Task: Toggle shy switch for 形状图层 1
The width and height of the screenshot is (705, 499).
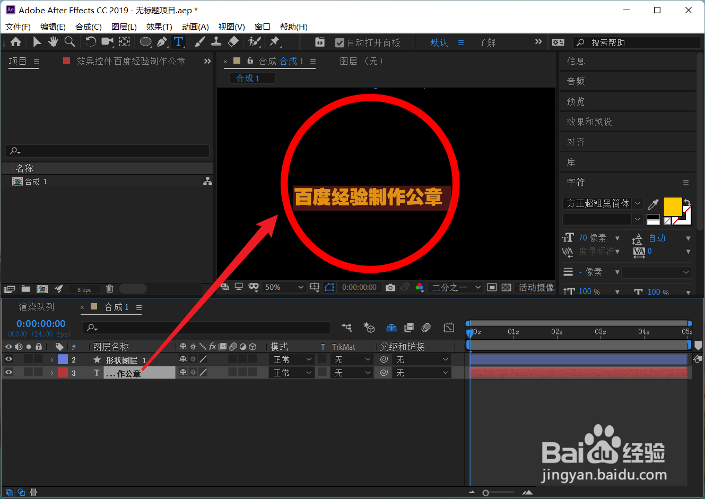Action: tap(183, 359)
